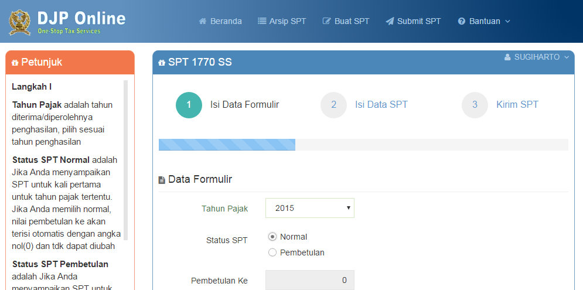Select the Pembetulan status radio button

coord(272,253)
